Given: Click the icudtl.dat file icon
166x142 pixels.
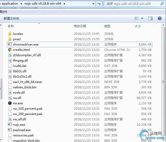Looking at the screenshot, I should tap(10, 66).
